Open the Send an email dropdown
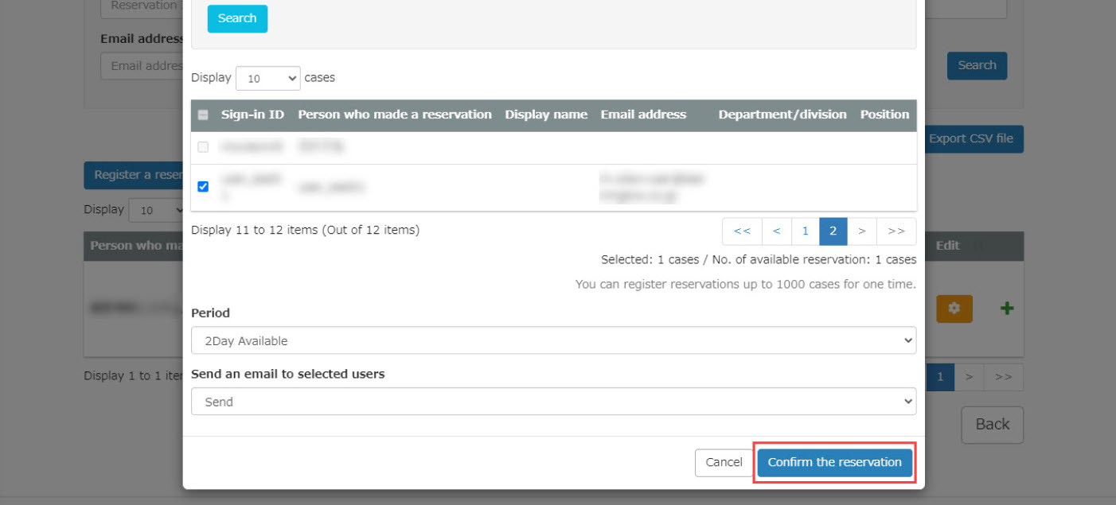Viewport: 1116px width, 505px height. click(553, 402)
